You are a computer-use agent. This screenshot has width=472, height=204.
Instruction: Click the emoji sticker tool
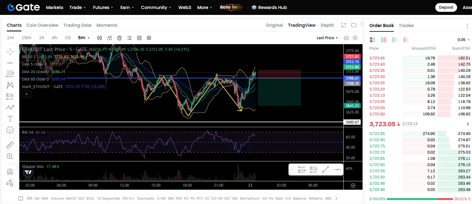point(10,130)
